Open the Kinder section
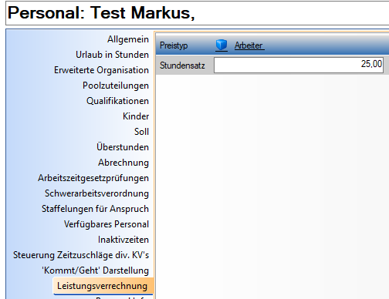Viewport: 389px width, 299px height. 136,116
